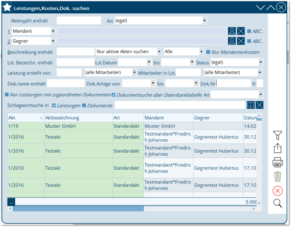Viewport: 291px width, 227px height.
Task: Expand the Nur aktive Akten suchen dropdown
Action: (159, 51)
